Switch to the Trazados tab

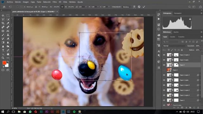click(181, 37)
